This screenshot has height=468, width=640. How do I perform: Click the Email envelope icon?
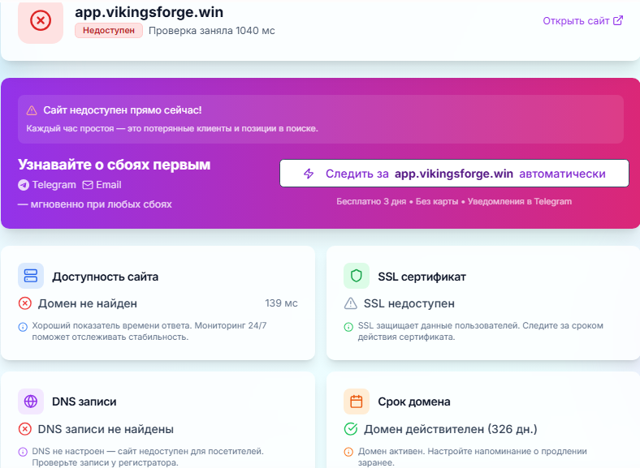coord(88,185)
